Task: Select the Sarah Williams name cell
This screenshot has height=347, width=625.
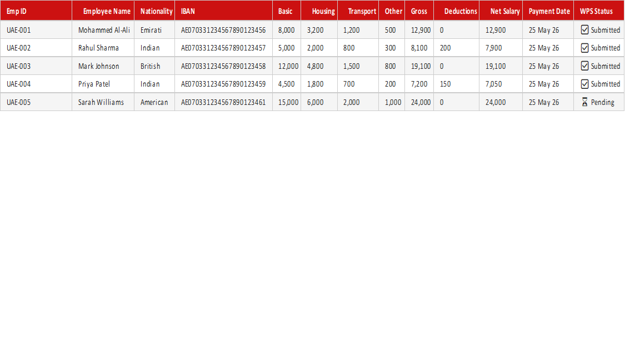Action: [103, 102]
